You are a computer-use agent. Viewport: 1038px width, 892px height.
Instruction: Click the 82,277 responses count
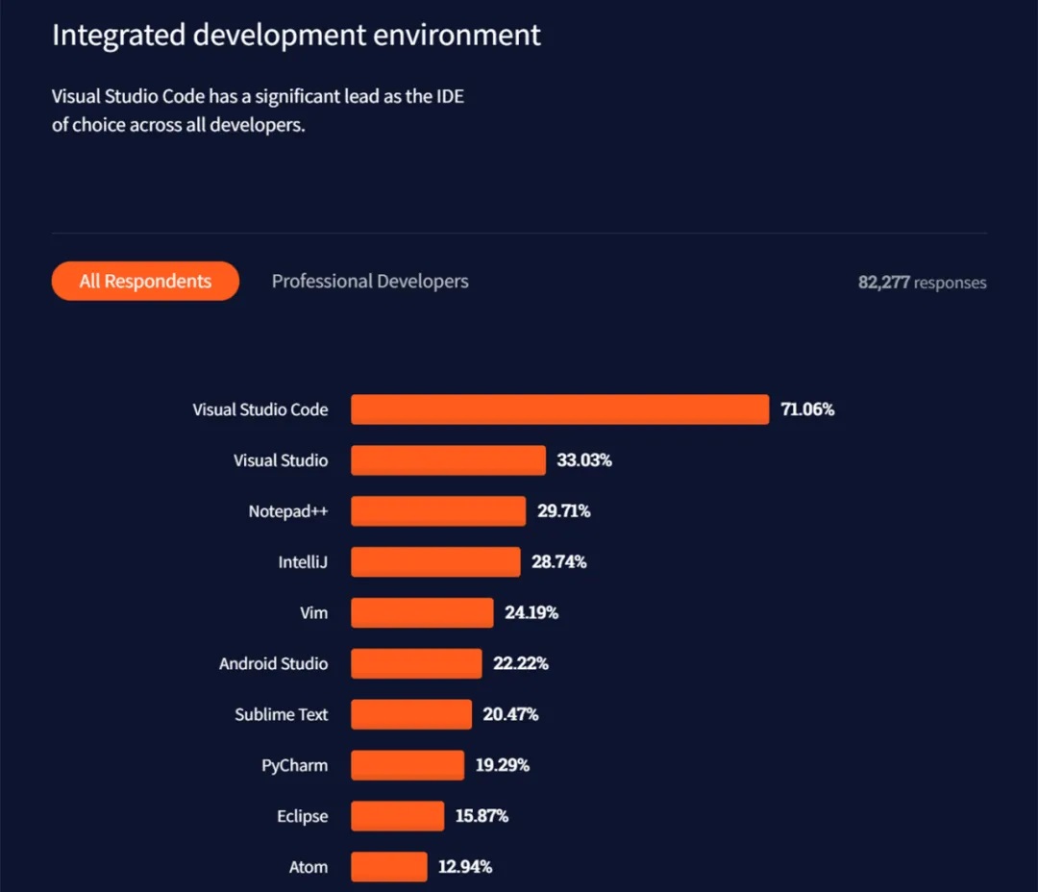922,282
